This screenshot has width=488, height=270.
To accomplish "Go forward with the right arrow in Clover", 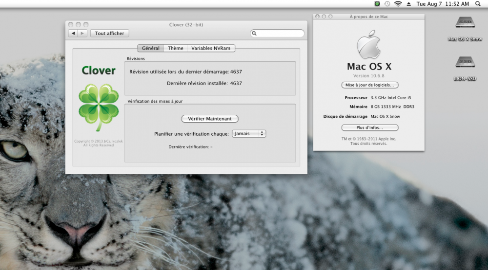I will tap(82, 33).
